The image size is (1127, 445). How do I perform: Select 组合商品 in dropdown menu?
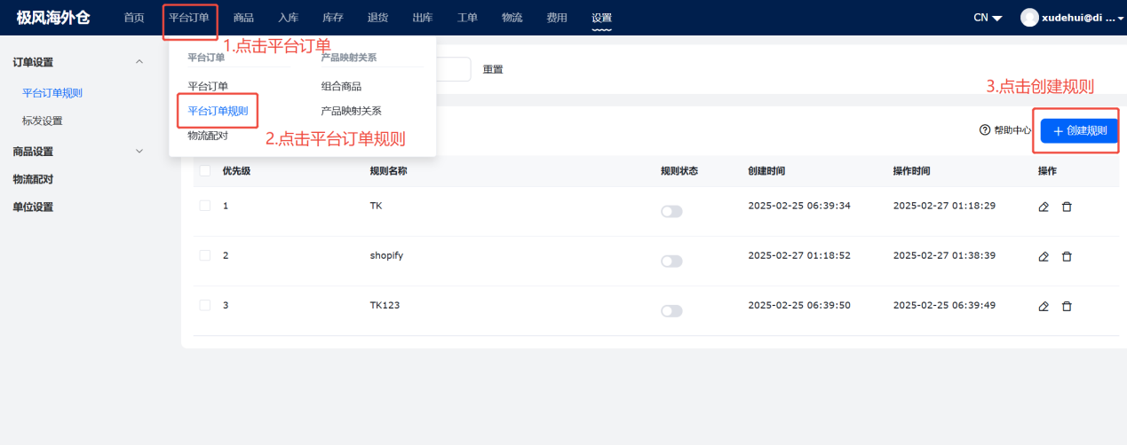click(x=341, y=86)
